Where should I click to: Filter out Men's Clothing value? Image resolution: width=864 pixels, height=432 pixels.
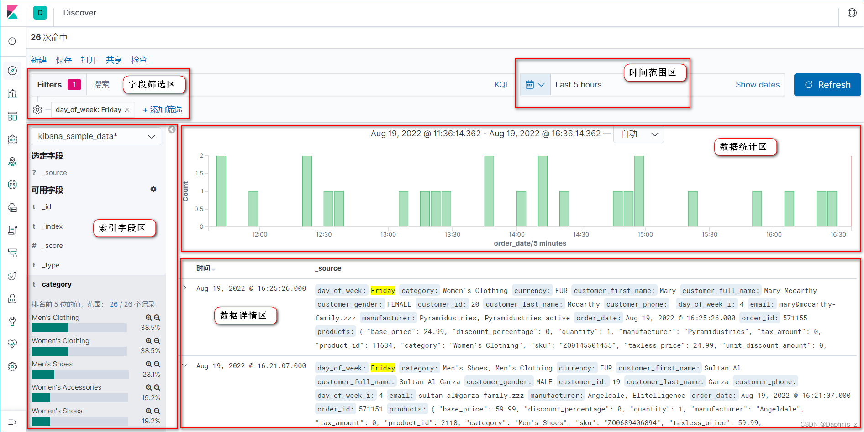157,318
